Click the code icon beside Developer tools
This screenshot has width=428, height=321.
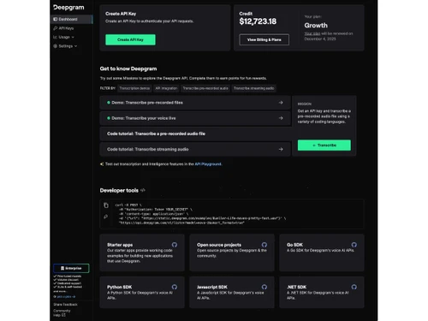click(143, 190)
